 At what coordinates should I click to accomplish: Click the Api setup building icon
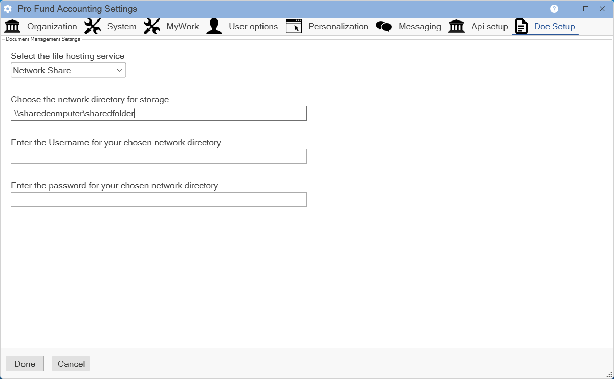pos(456,26)
